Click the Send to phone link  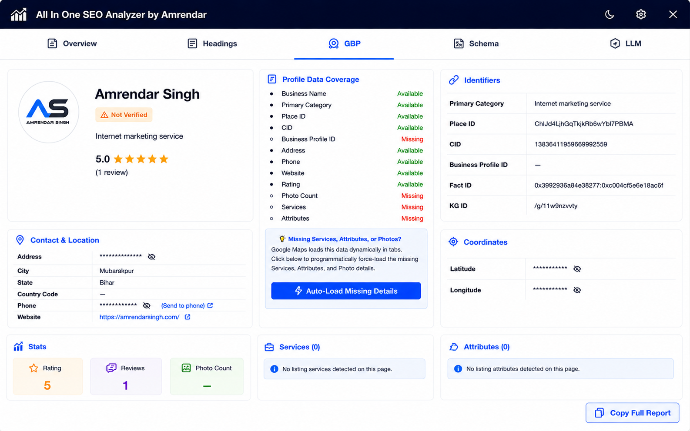[x=183, y=306]
